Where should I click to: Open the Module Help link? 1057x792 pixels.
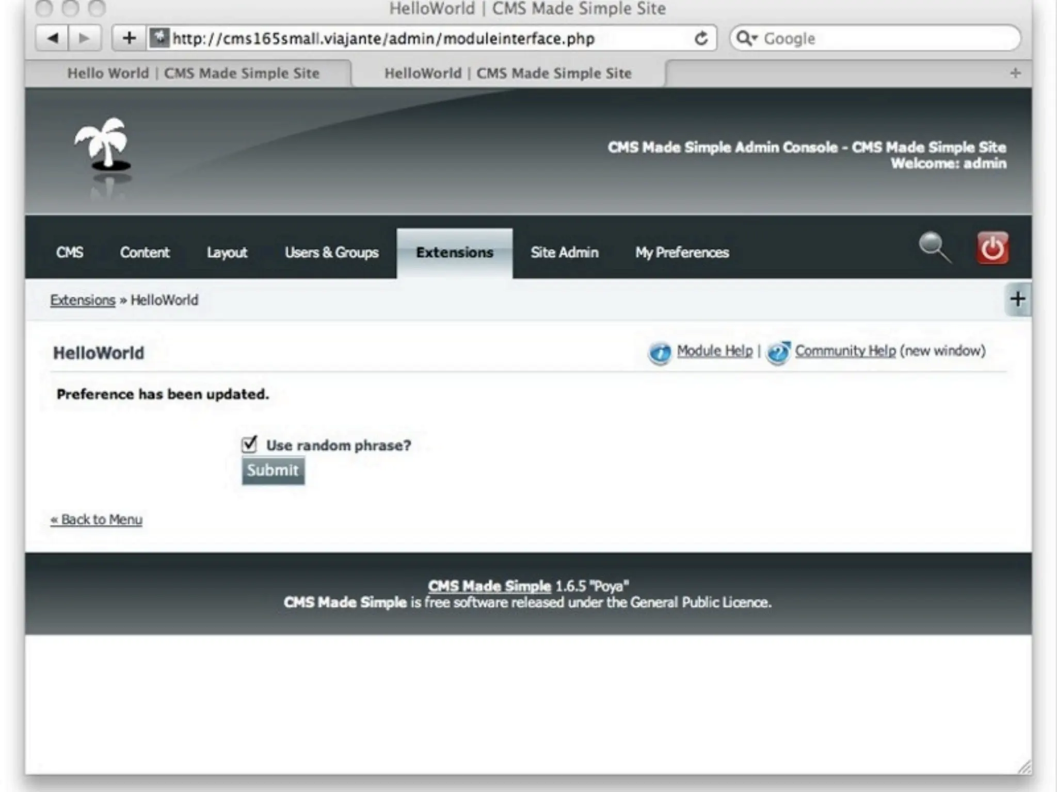[x=715, y=351]
